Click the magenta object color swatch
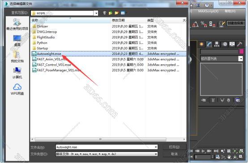 click(x=242, y=51)
